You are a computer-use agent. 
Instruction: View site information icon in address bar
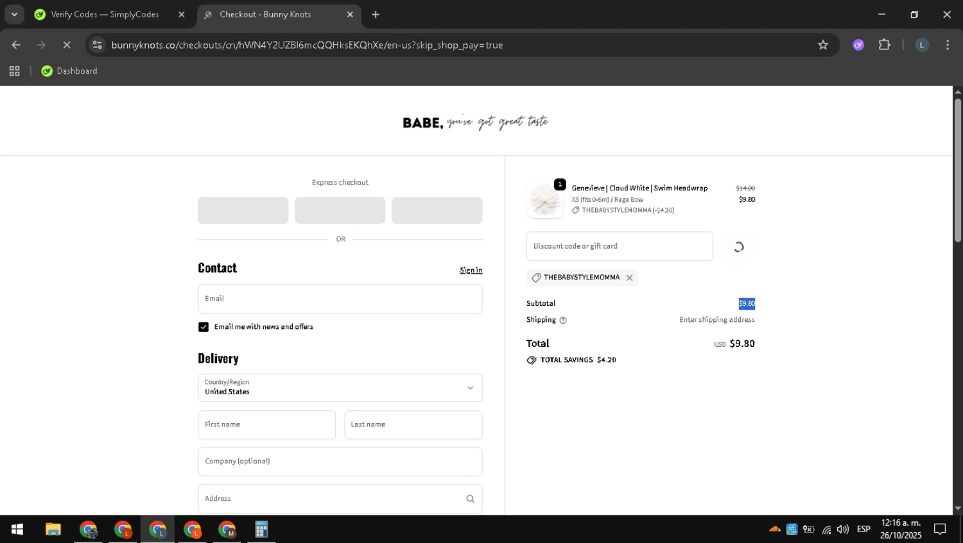[98, 45]
